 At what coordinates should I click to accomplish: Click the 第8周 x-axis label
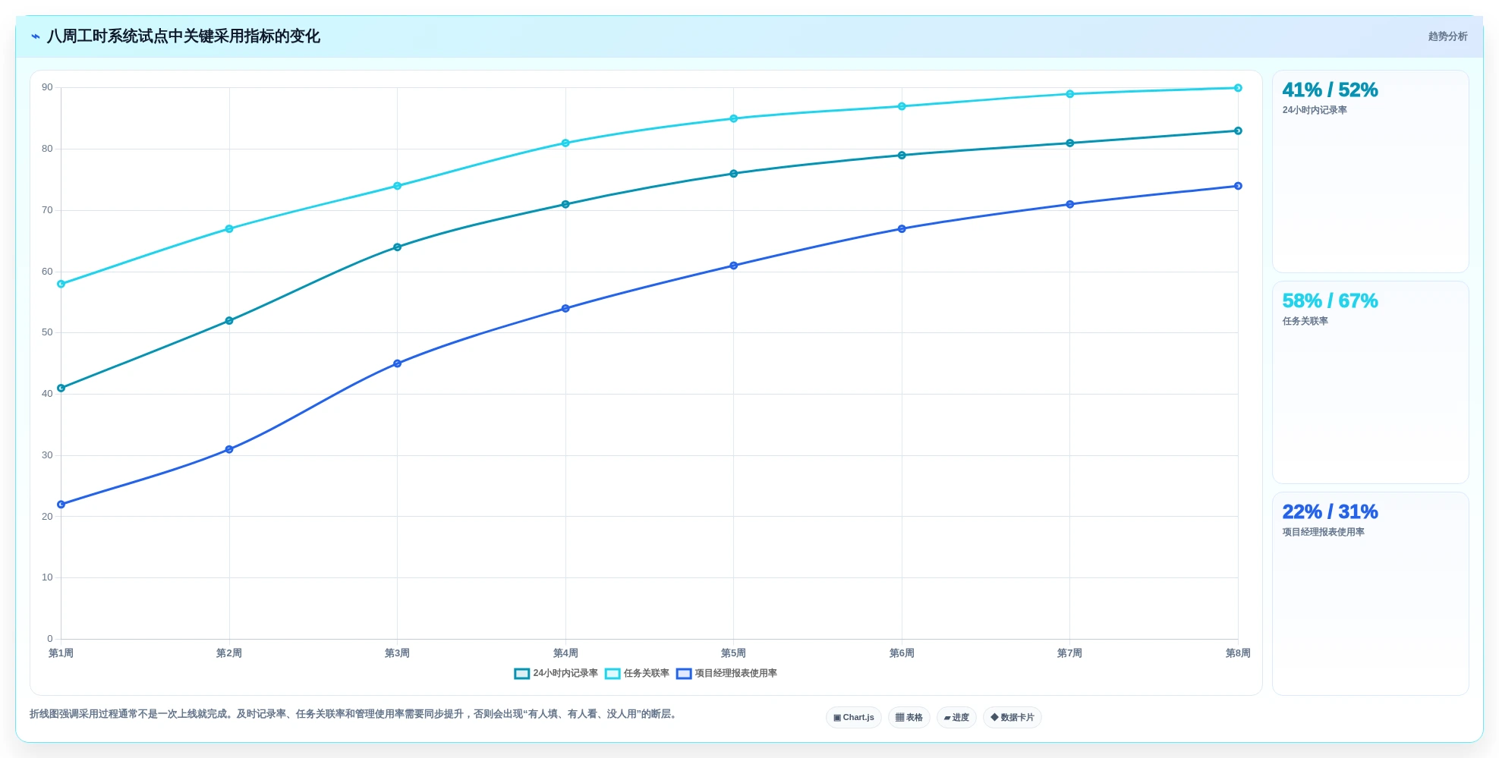1238,653
